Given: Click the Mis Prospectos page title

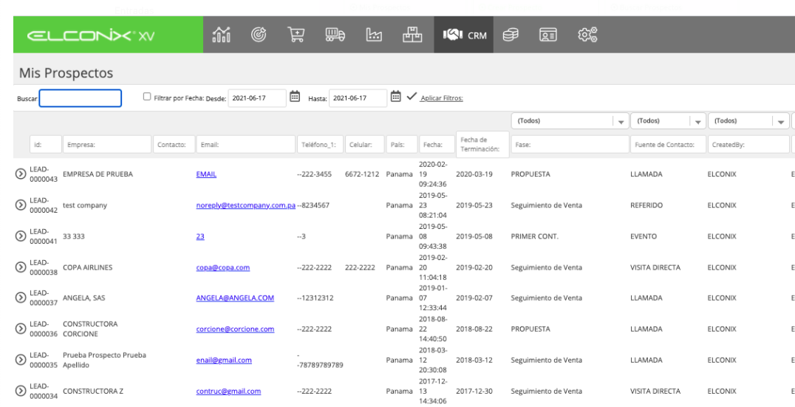Looking at the screenshot, I should click(x=66, y=73).
